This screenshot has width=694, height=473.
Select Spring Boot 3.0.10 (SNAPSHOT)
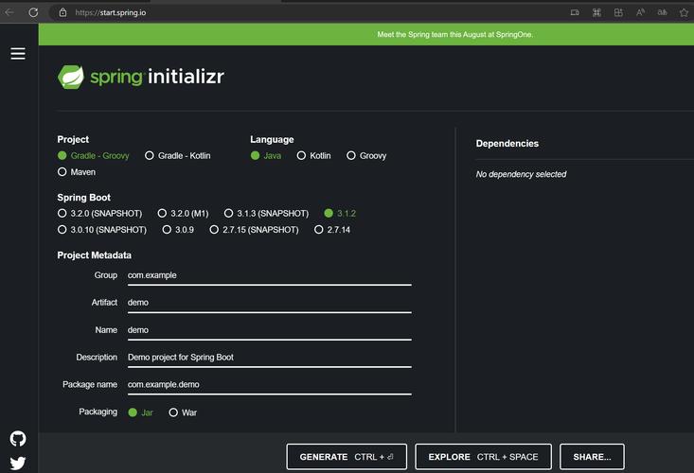[102, 230]
